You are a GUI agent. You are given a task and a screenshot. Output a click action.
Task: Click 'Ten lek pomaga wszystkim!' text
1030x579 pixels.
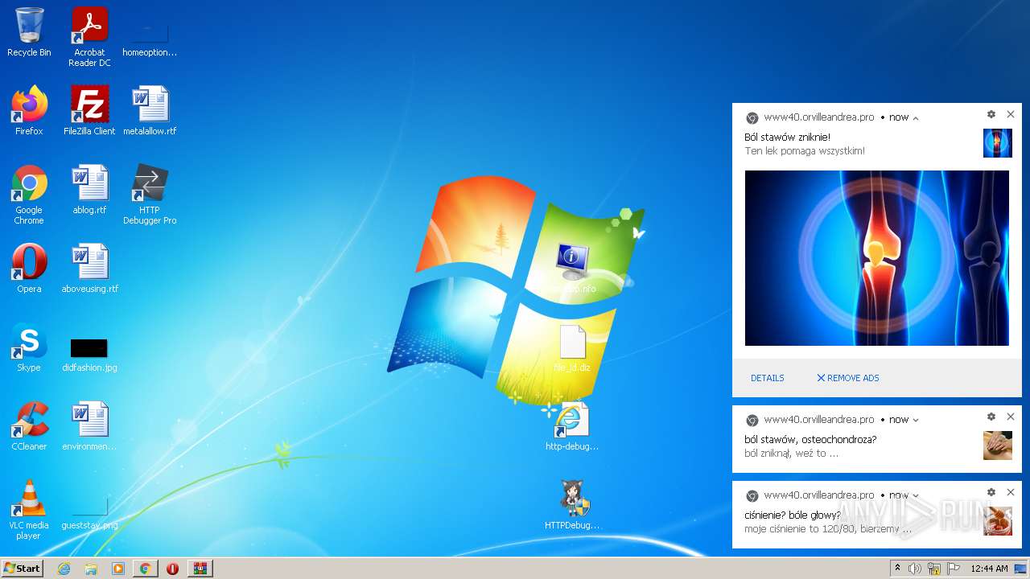pyautogui.click(x=805, y=151)
